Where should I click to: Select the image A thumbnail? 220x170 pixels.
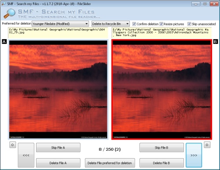(58, 89)
